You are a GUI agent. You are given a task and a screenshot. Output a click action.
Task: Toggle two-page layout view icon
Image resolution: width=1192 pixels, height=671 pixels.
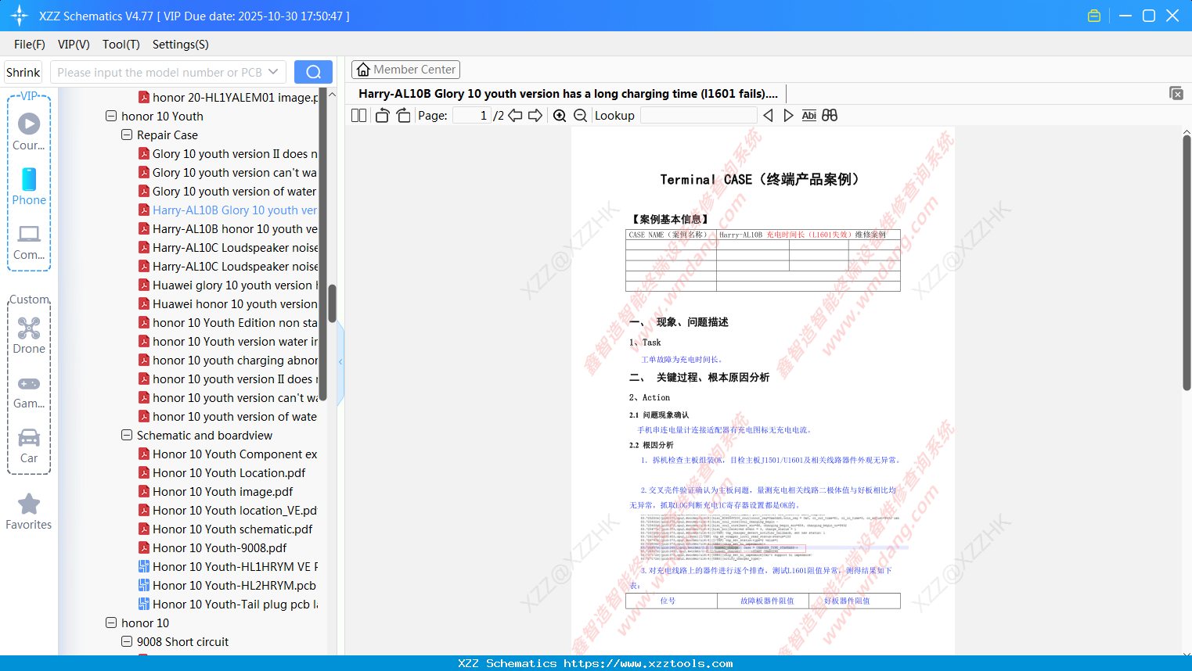coord(359,115)
